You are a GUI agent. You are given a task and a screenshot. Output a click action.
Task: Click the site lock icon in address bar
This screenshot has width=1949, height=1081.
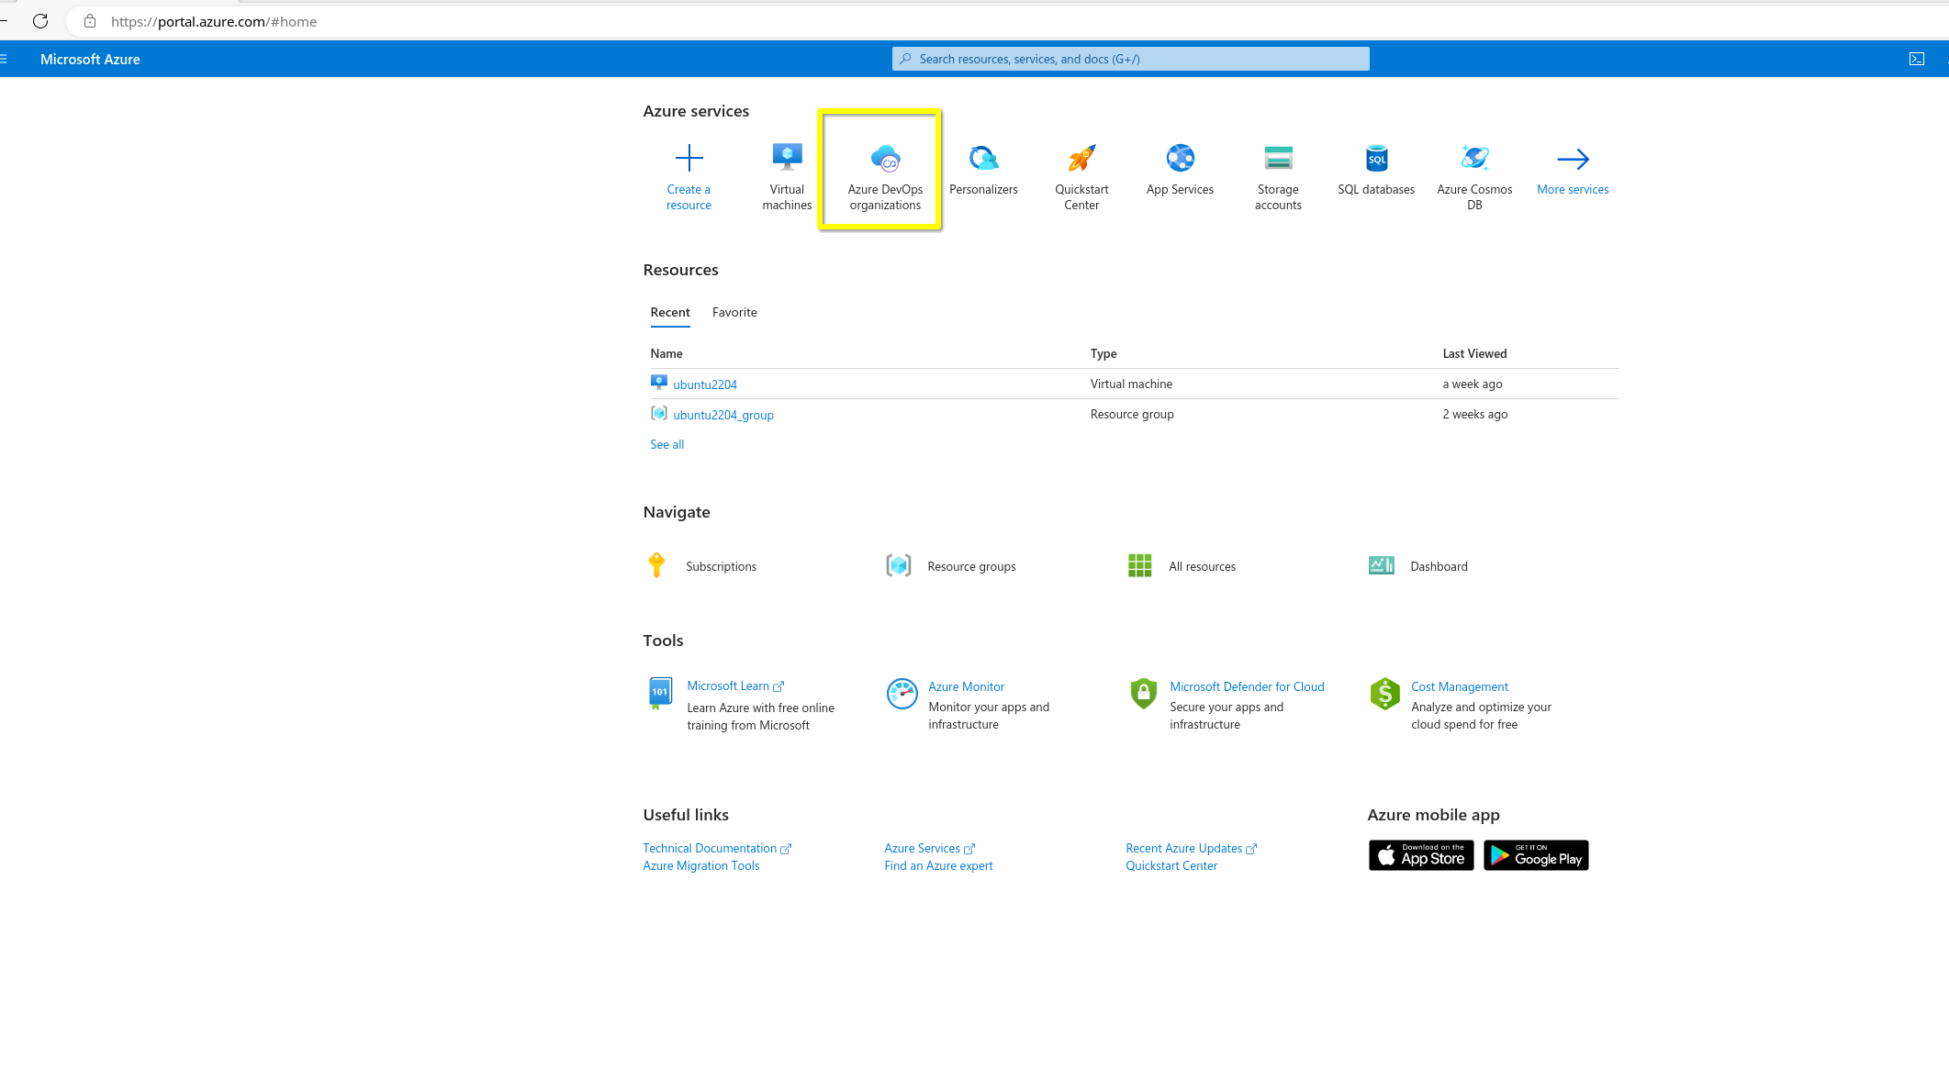pos(90,21)
